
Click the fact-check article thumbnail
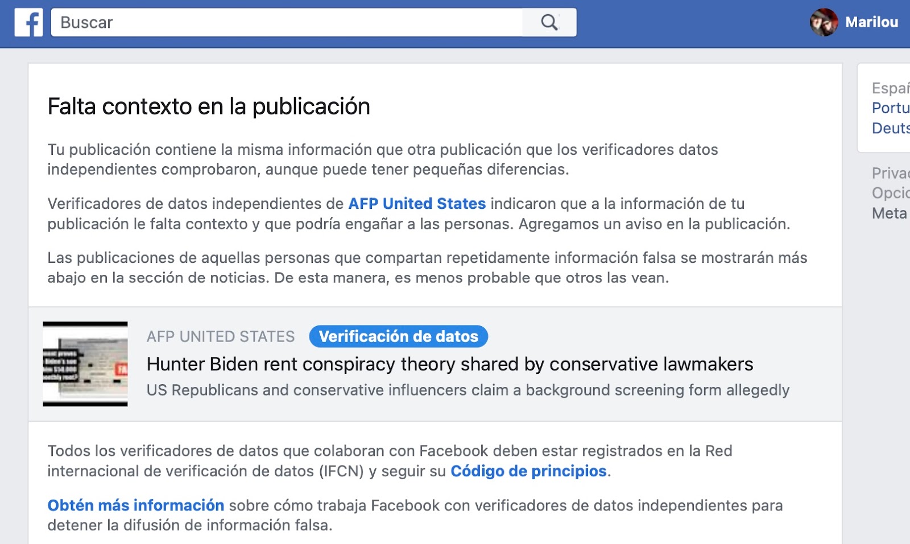(85, 364)
